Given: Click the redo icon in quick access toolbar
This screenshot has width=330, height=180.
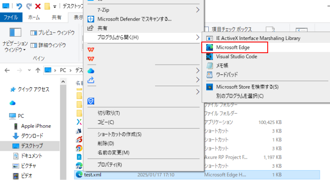Looking at the screenshot, I should (29, 6).
